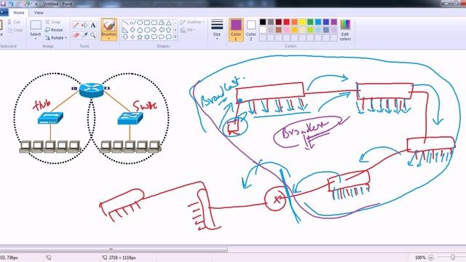Choose the Four-point star shape
Screen dimensions: 466x262
click(133, 37)
